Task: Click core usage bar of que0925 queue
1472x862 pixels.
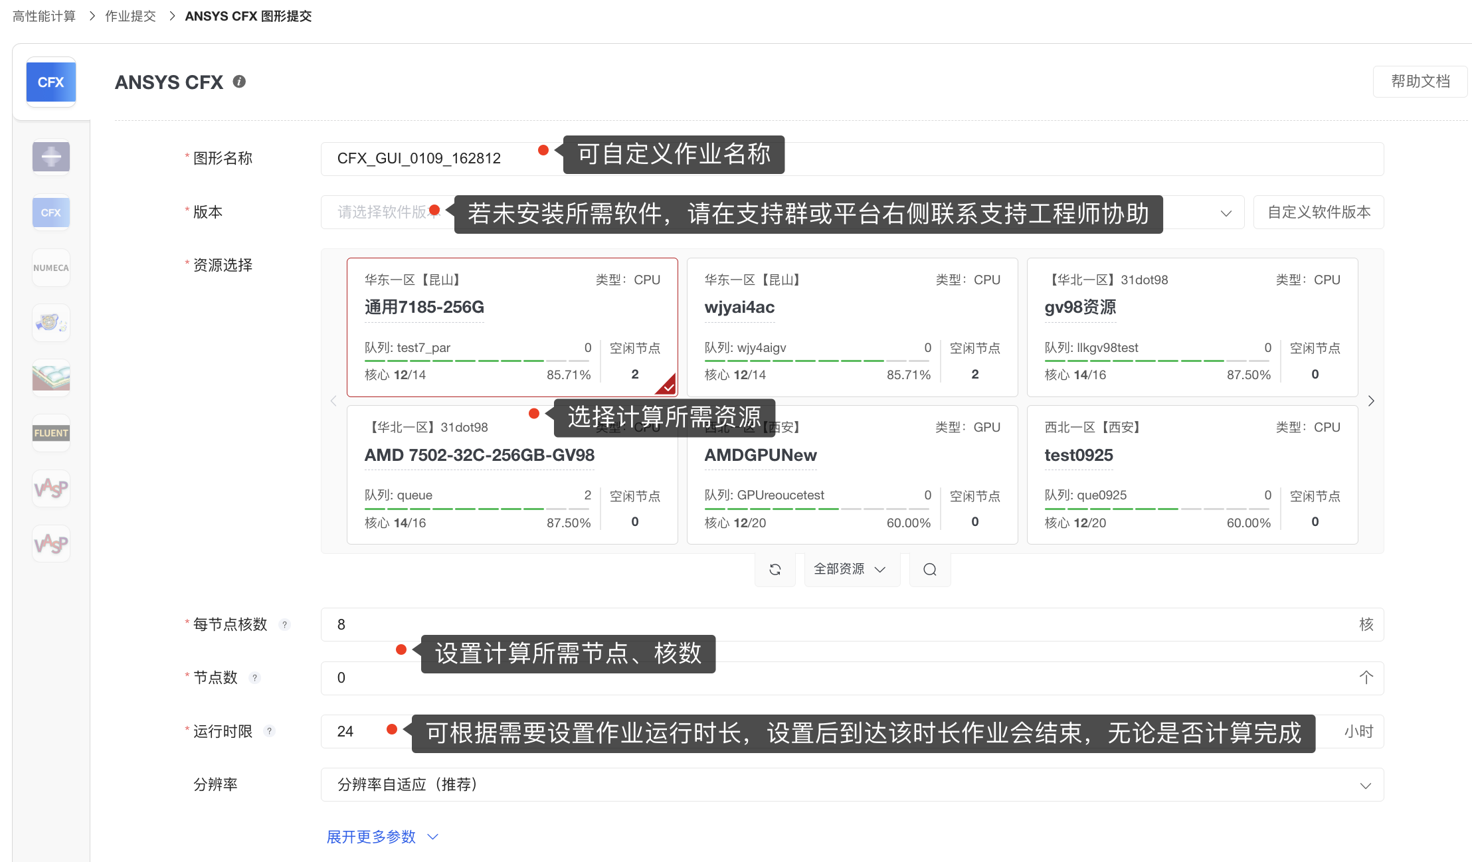Action: coord(1158,509)
